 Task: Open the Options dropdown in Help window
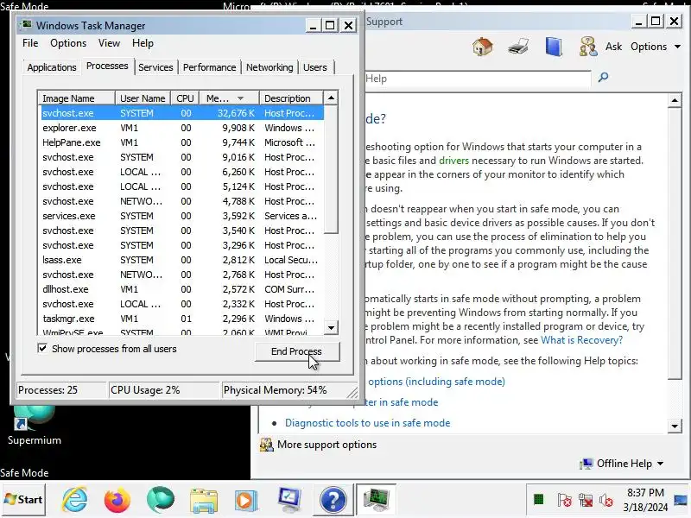(x=656, y=47)
